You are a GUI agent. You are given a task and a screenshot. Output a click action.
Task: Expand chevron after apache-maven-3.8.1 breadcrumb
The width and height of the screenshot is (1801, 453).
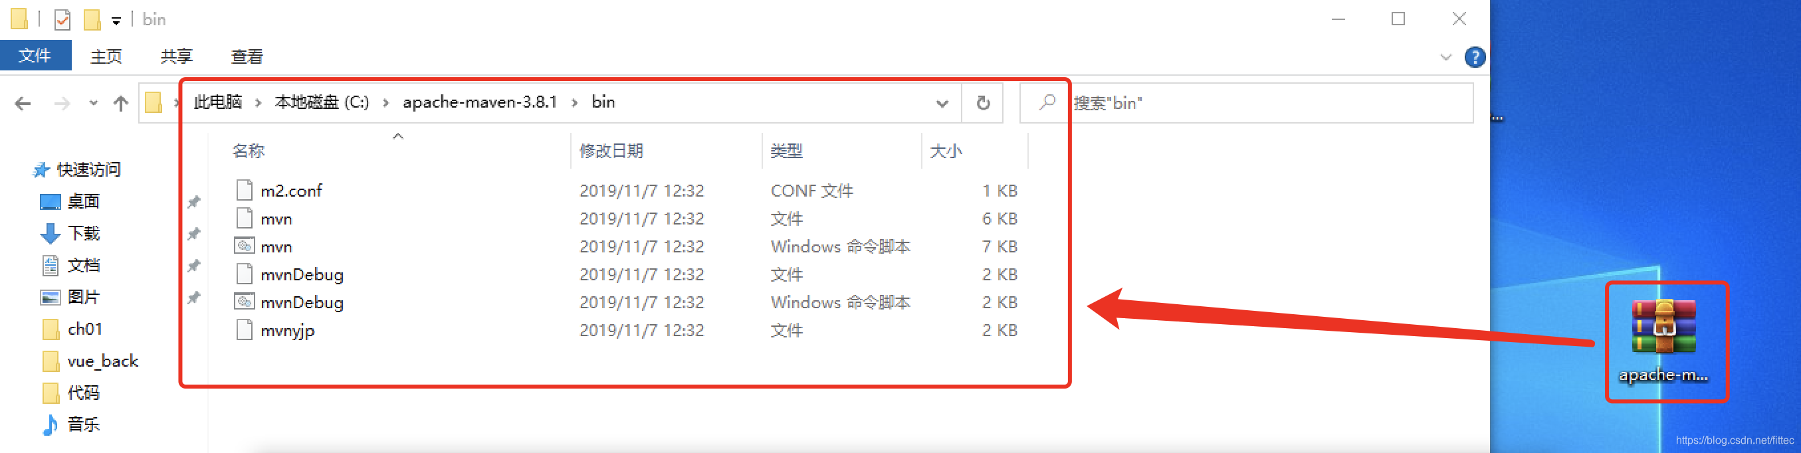pos(575,103)
